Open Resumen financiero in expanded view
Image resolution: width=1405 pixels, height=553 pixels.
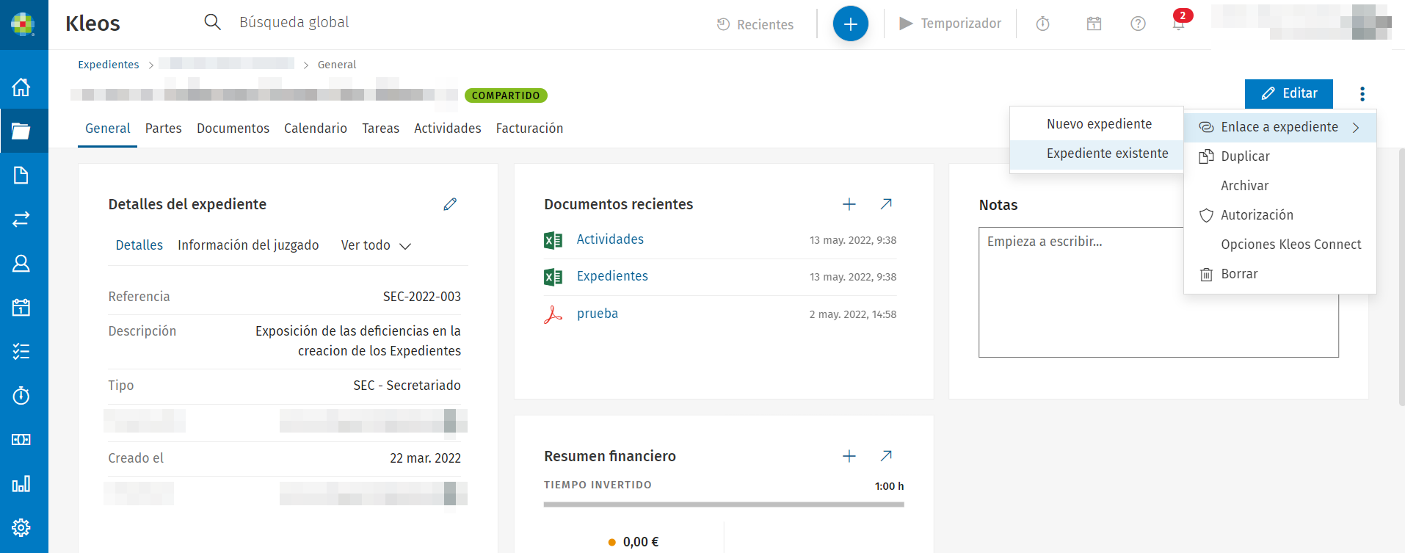coord(886,456)
